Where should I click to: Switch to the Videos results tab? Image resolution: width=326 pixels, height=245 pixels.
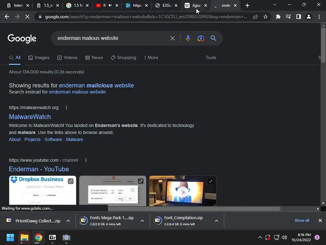tap(67, 58)
